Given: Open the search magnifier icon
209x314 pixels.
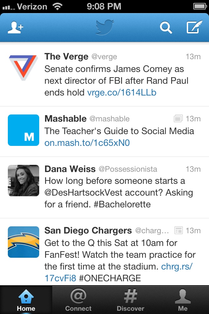Looking at the screenshot, I should tap(166, 27).
